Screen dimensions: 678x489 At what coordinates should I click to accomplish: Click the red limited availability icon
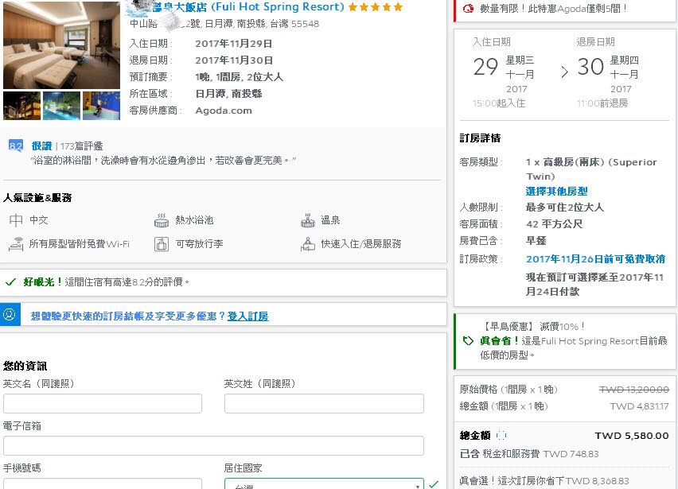tap(468, 8)
